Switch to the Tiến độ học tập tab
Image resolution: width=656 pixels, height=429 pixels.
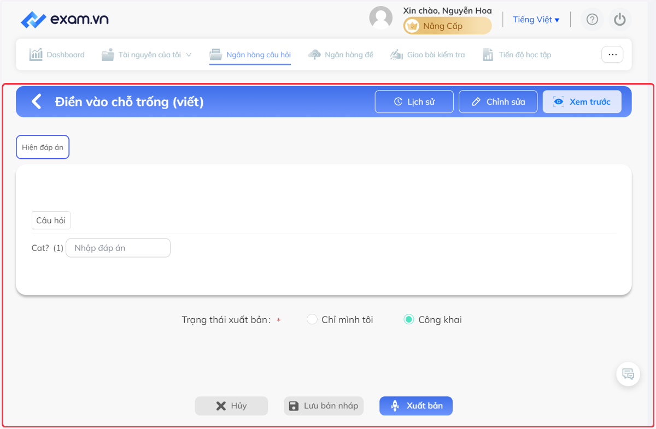(517, 55)
